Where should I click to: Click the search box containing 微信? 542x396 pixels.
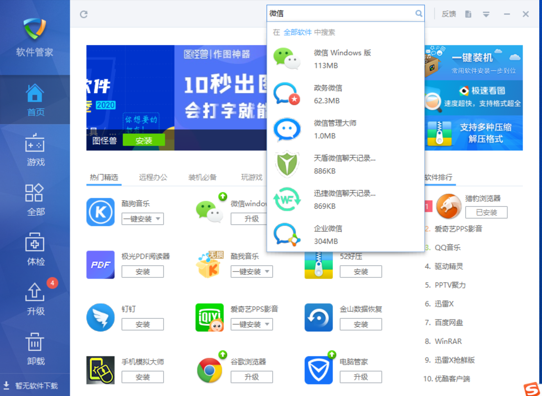tap(340, 14)
